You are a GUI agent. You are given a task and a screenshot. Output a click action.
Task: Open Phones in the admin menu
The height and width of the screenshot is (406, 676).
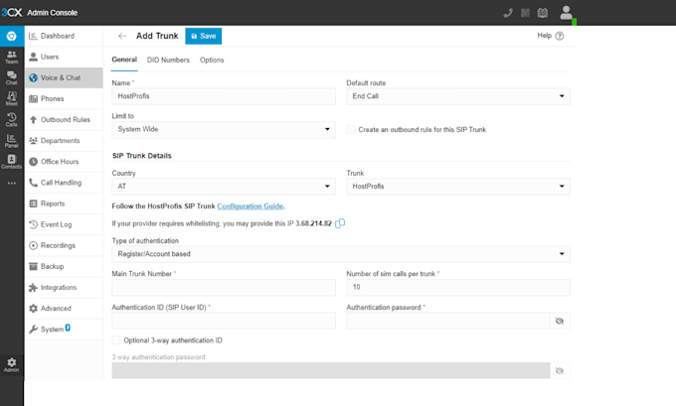[64, 98]
